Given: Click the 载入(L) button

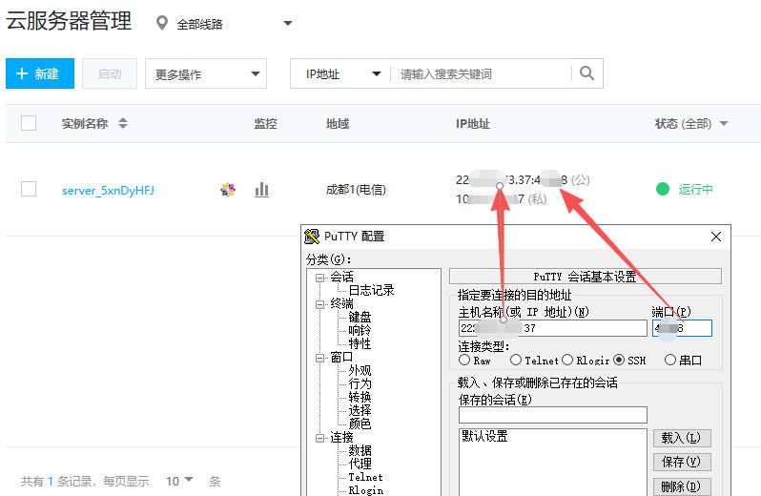Looking at the screenshot, I should [682, 438].
